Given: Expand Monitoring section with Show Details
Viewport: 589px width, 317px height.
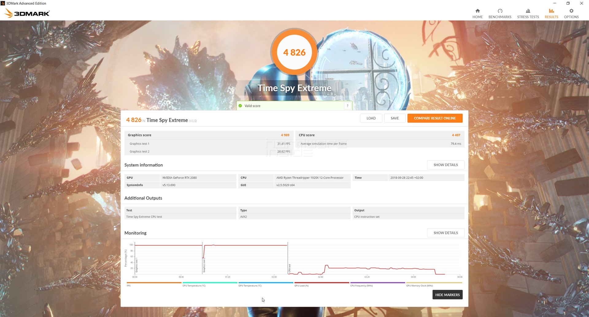Looking at the screenshot, I should tap(445, 233).
